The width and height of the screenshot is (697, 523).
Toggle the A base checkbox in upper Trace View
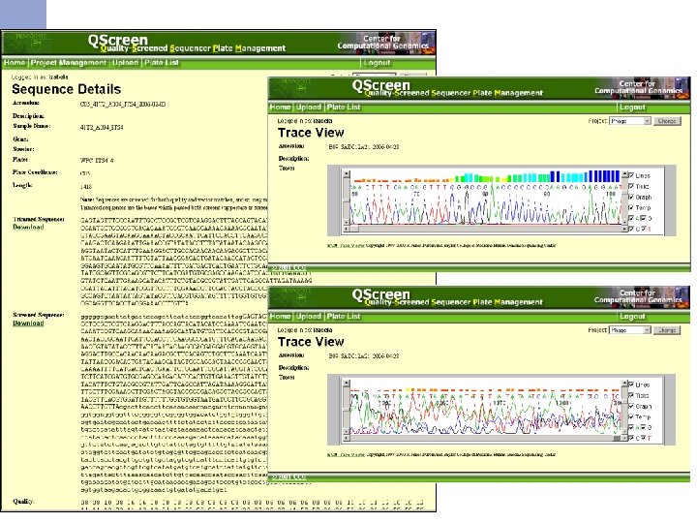tap(631, 218)
